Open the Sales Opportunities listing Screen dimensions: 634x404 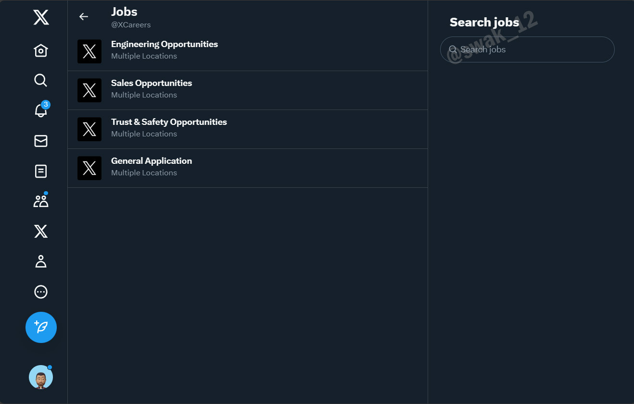[x=248, y=90]
